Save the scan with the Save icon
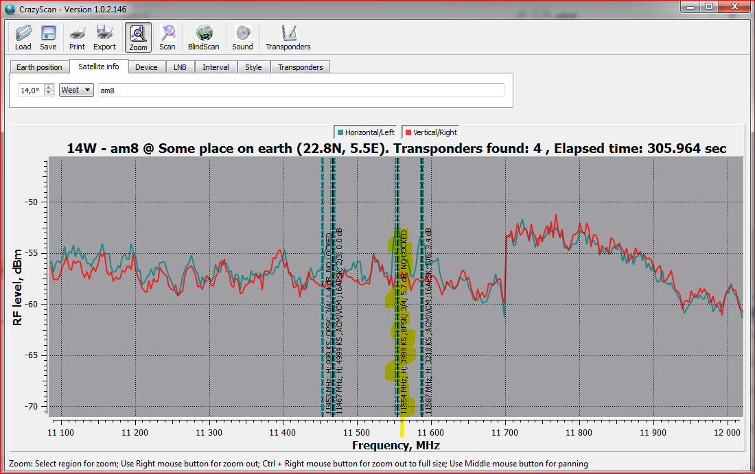This screenshot has width=755, height=474. [48, 37]
